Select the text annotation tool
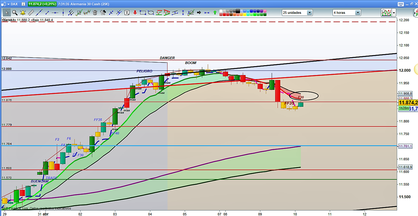This screenshot has height=216, width=418. [127, 13]
